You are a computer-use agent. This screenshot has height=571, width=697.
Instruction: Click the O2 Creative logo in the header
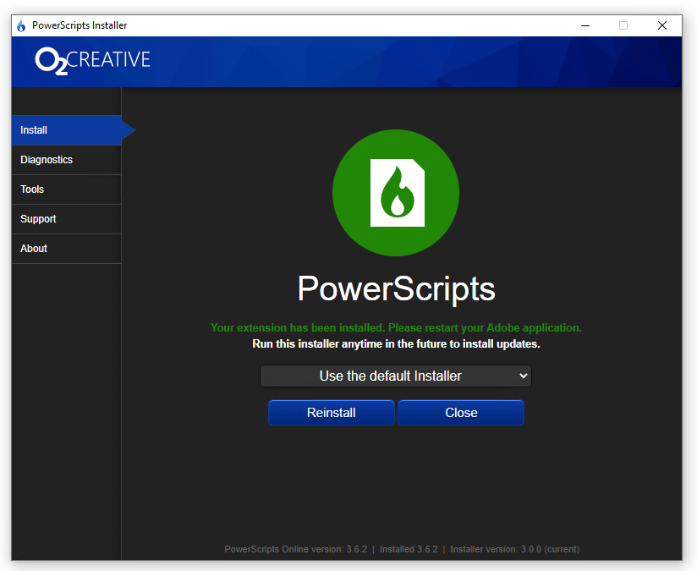pos(93,60)
